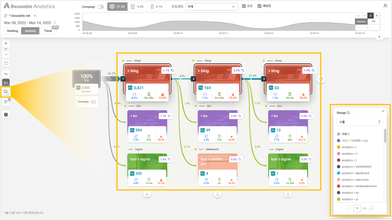Click the Excel export icon in sidebar
The image size is (392, 220).
pyautogui.click(x=6, y=114)
